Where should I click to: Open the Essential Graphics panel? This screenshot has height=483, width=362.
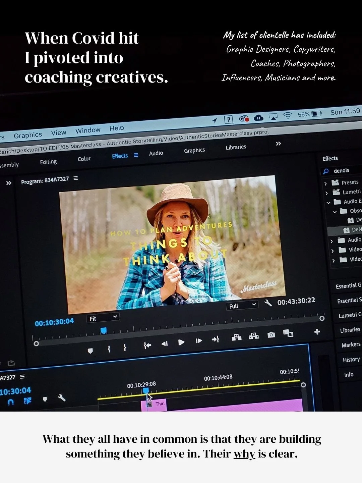[349, 285]
